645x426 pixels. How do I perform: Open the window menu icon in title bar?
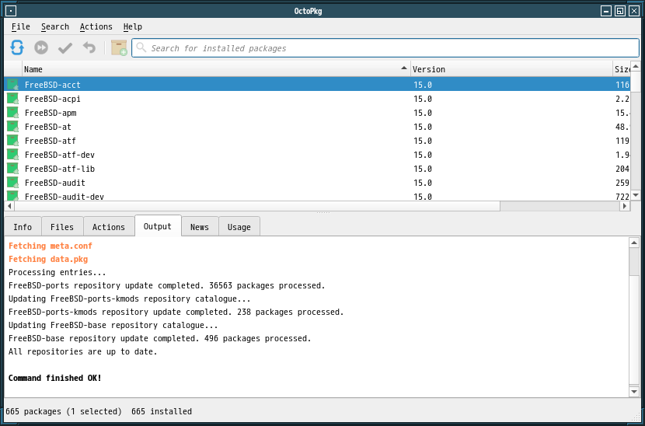11,11
